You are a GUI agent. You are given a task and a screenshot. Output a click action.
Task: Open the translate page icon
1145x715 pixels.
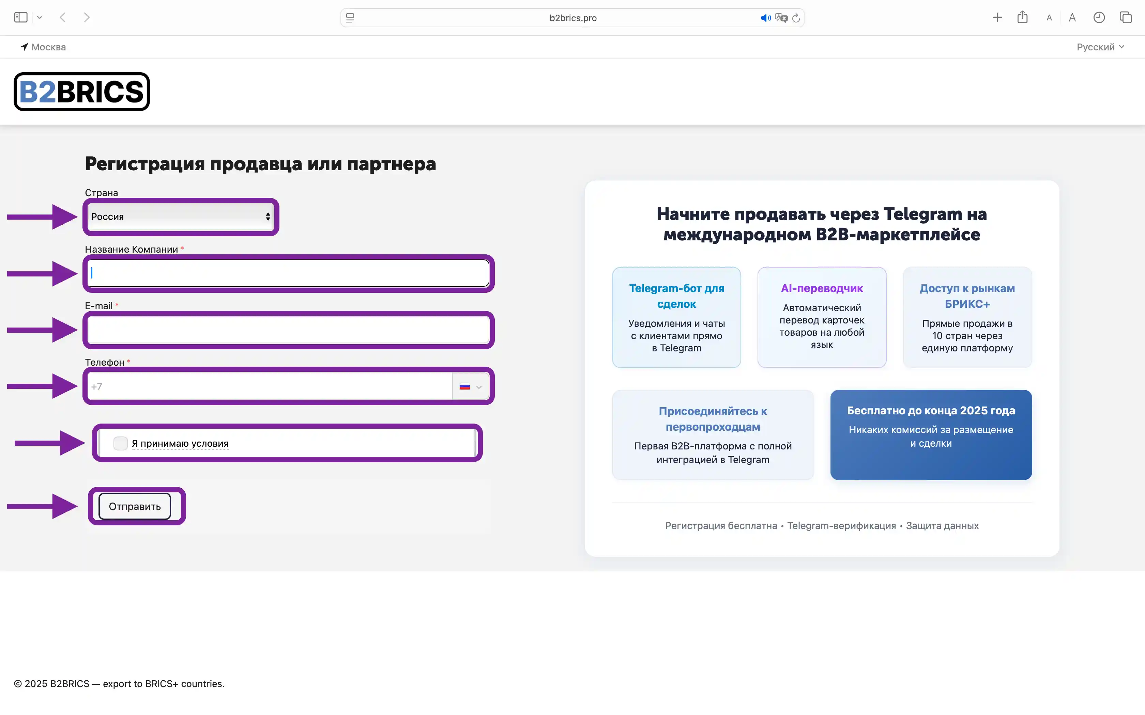[781, 18]
